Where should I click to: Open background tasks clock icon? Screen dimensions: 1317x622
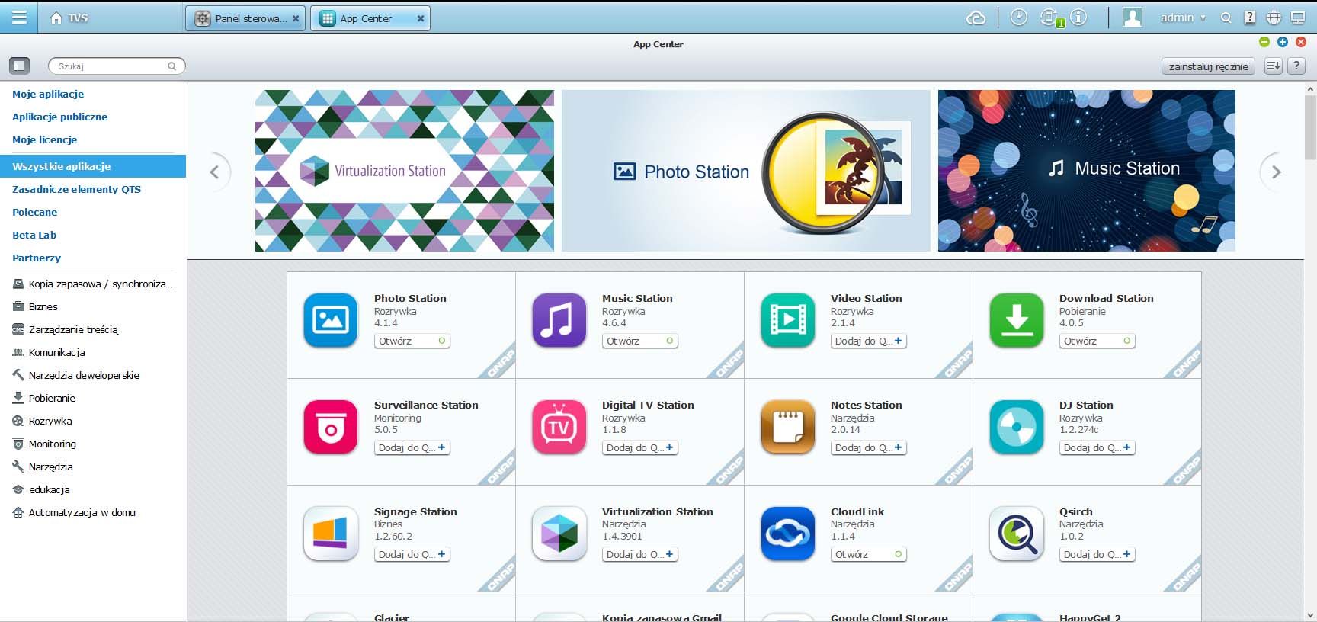1019,17
